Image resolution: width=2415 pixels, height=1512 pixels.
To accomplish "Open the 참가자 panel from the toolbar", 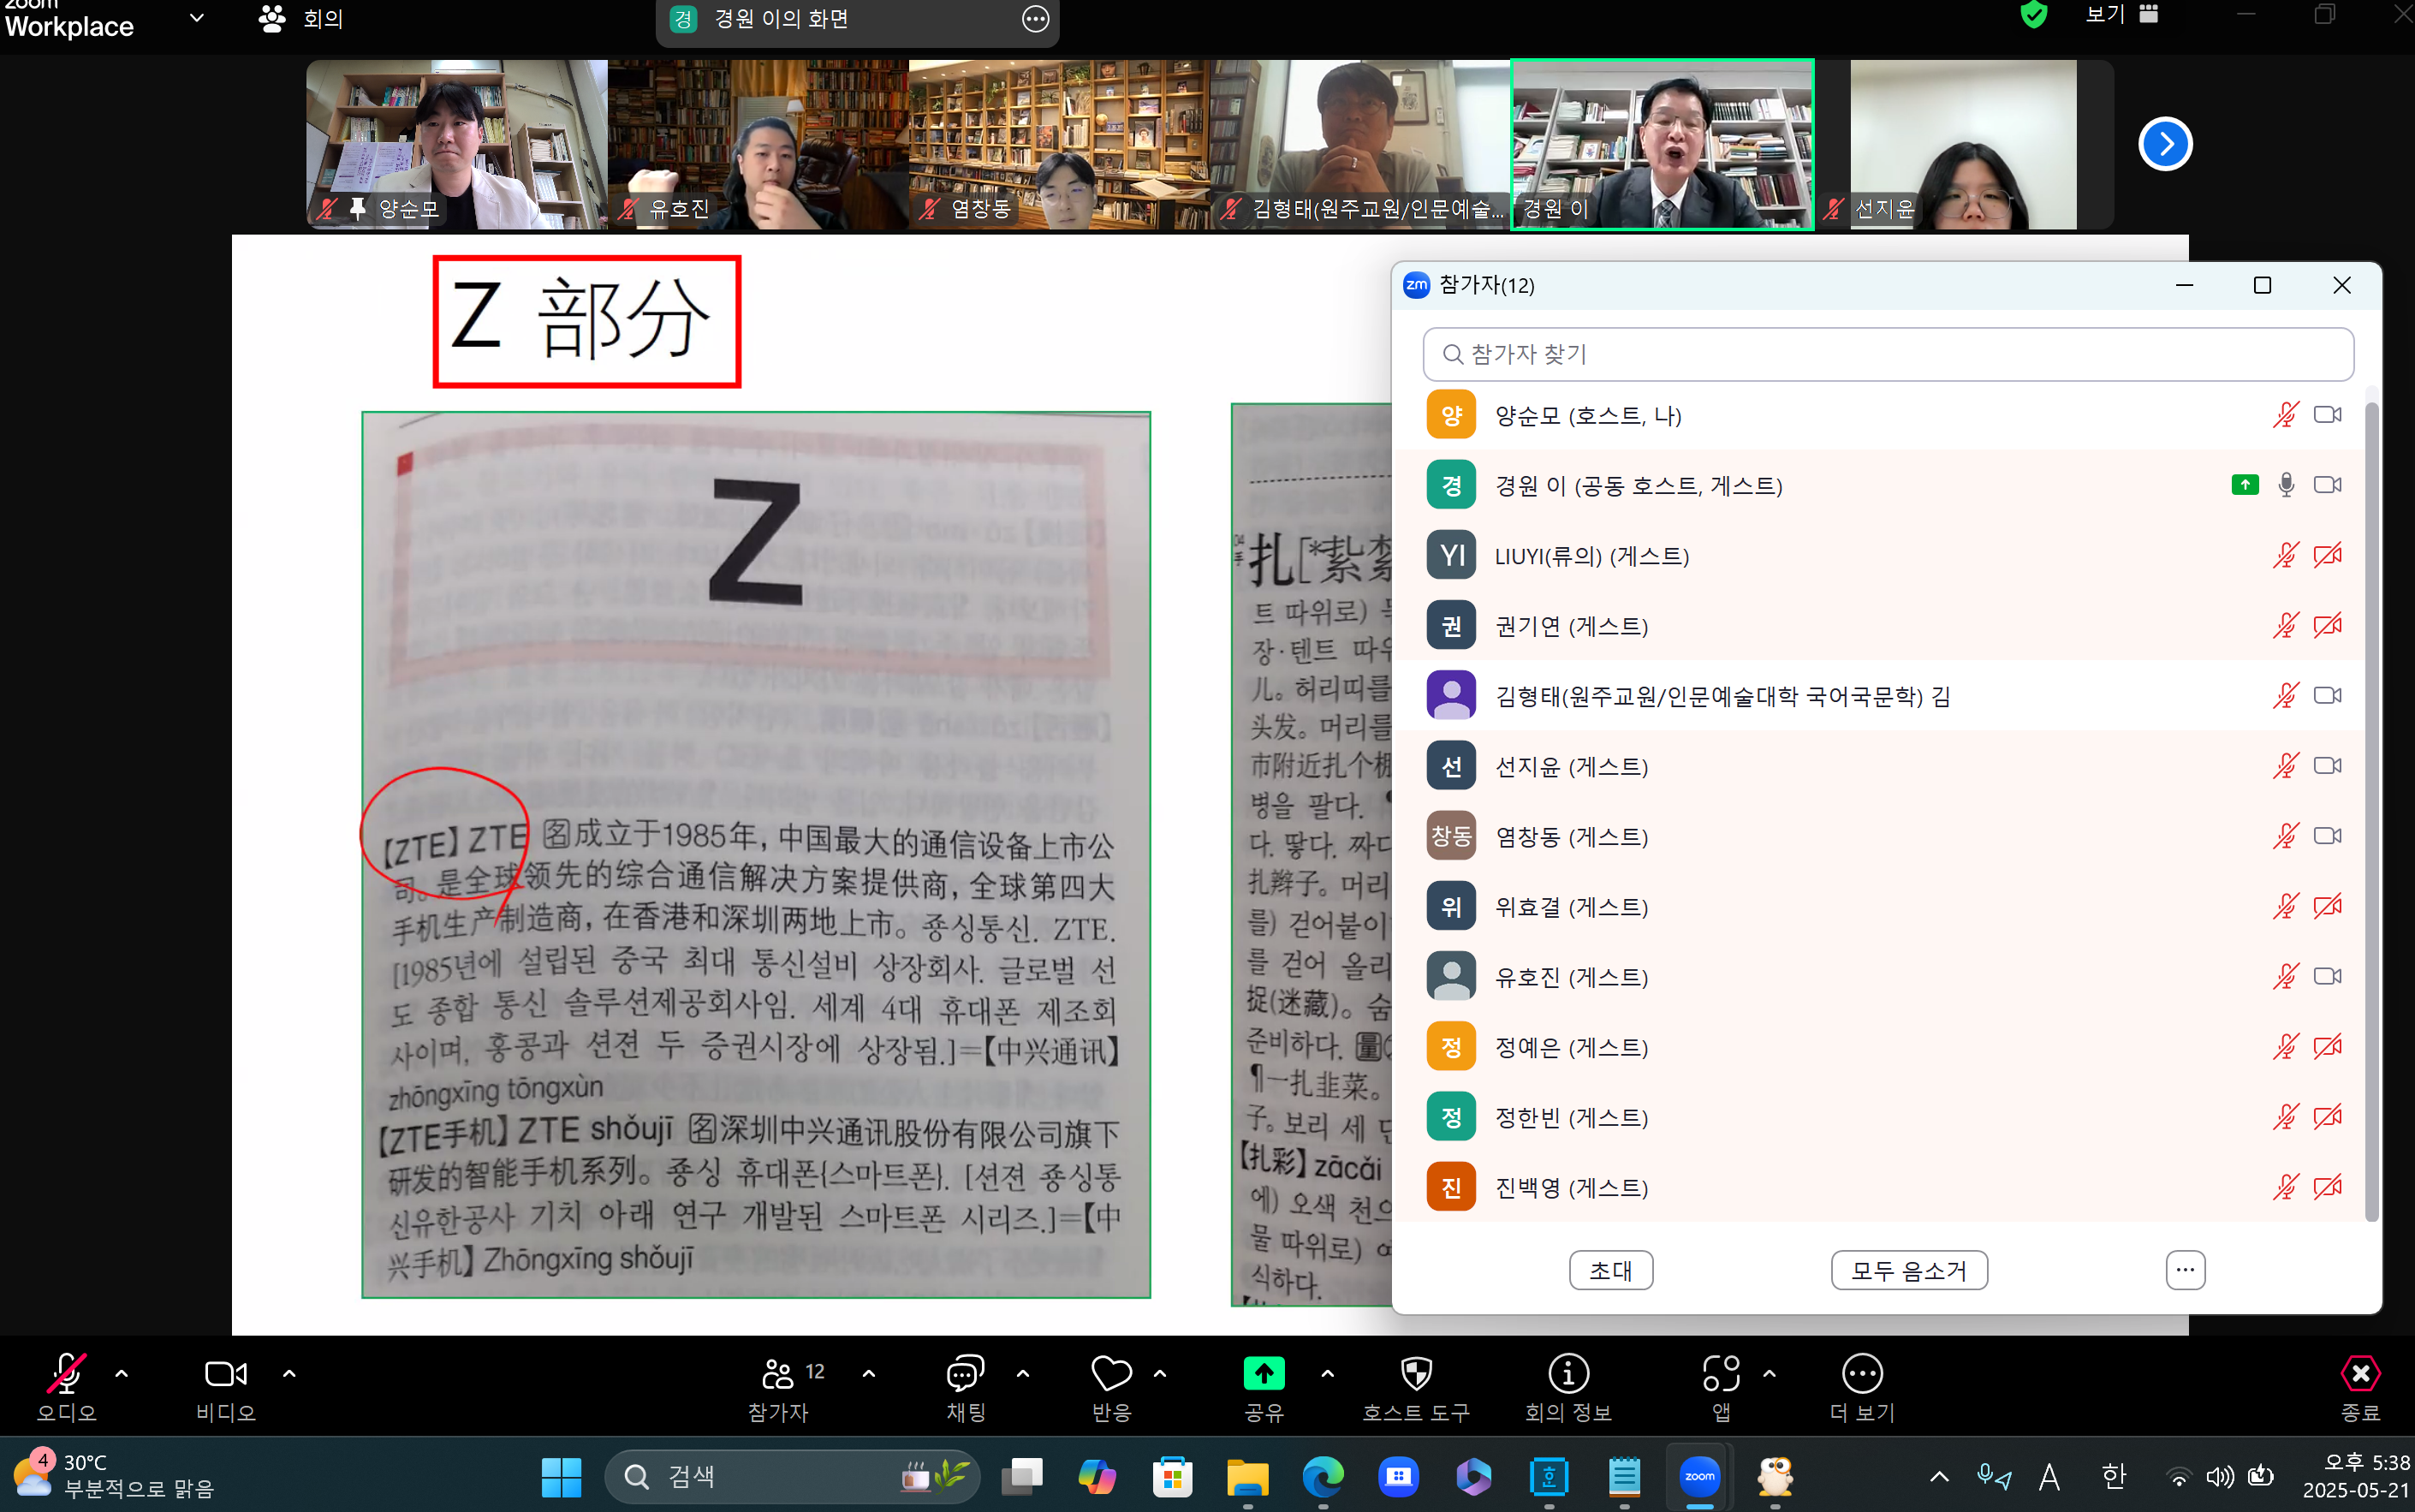I will click(780, 1386).
